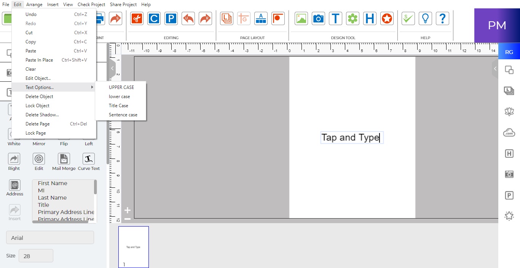Viewport: 520px width, 268px height.
Task: Select Last Name in the merge field list
Action: (52, 198)
